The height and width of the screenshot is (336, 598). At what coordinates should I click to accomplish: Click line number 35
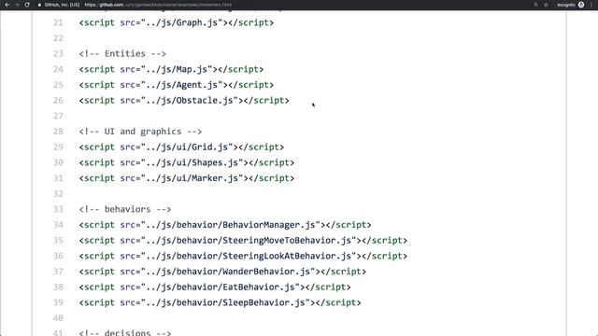(x=58, y=241)
